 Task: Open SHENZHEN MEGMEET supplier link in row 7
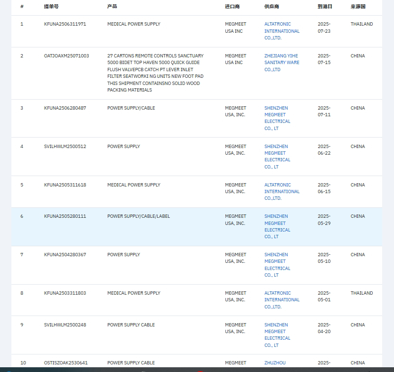277,265
